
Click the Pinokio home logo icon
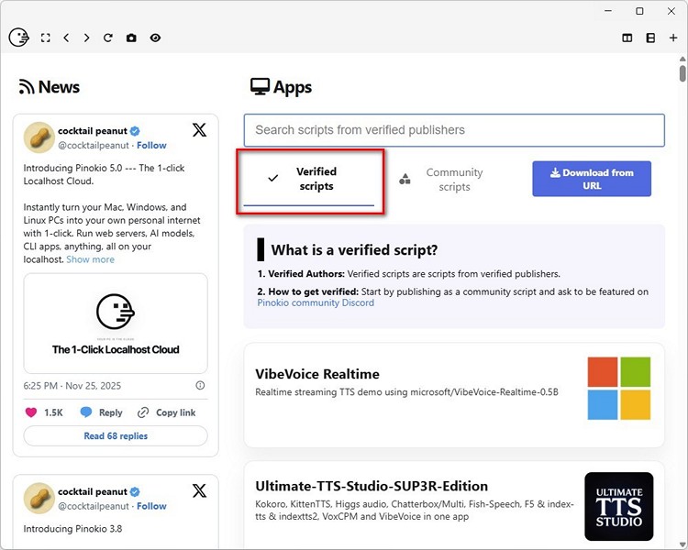click(x=18, y=38)
